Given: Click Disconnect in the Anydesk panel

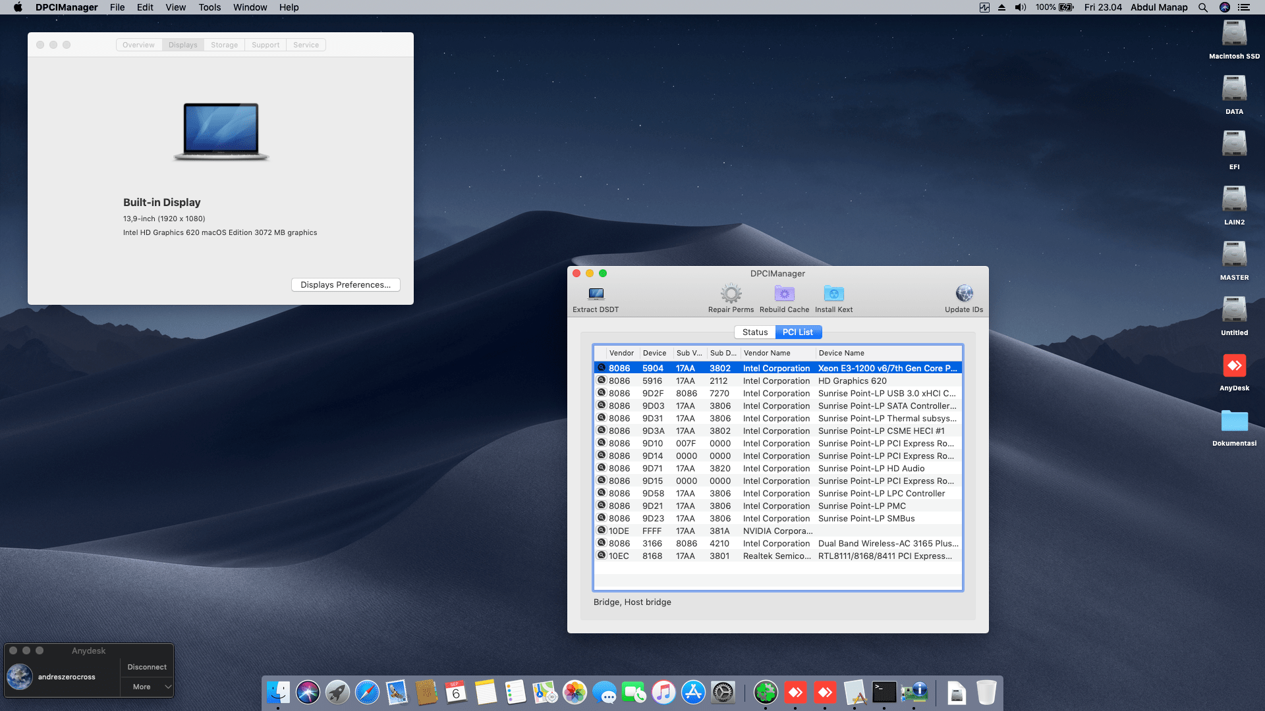Looking at the screenshot, I should pyautogui.click(x=147, y=667).
